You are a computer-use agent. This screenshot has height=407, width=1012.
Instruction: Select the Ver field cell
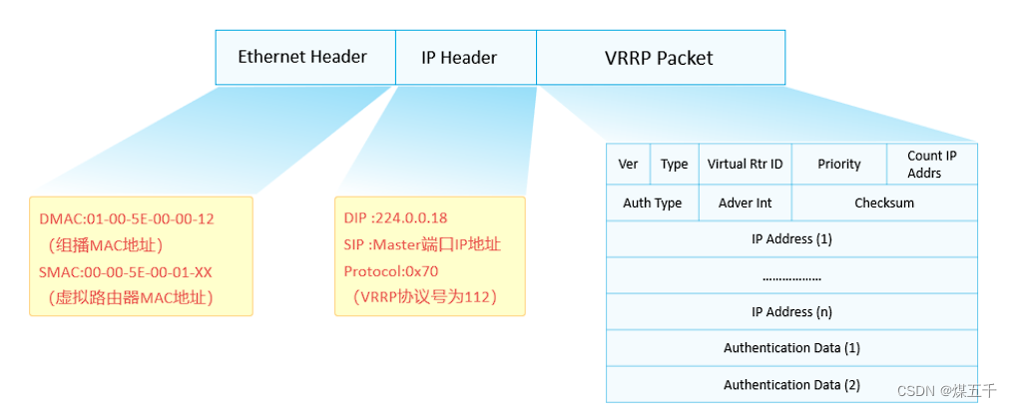pos(628,164)
